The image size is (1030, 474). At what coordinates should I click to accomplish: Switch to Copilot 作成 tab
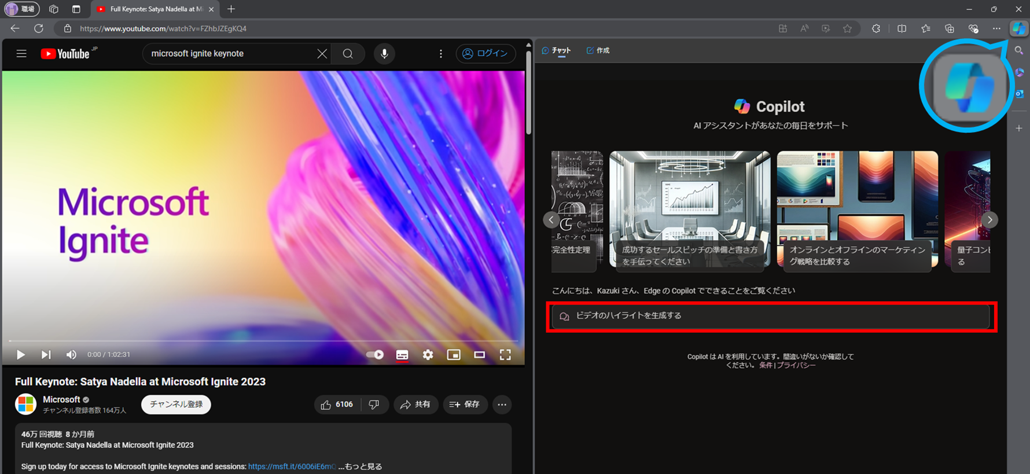(598, 51)
